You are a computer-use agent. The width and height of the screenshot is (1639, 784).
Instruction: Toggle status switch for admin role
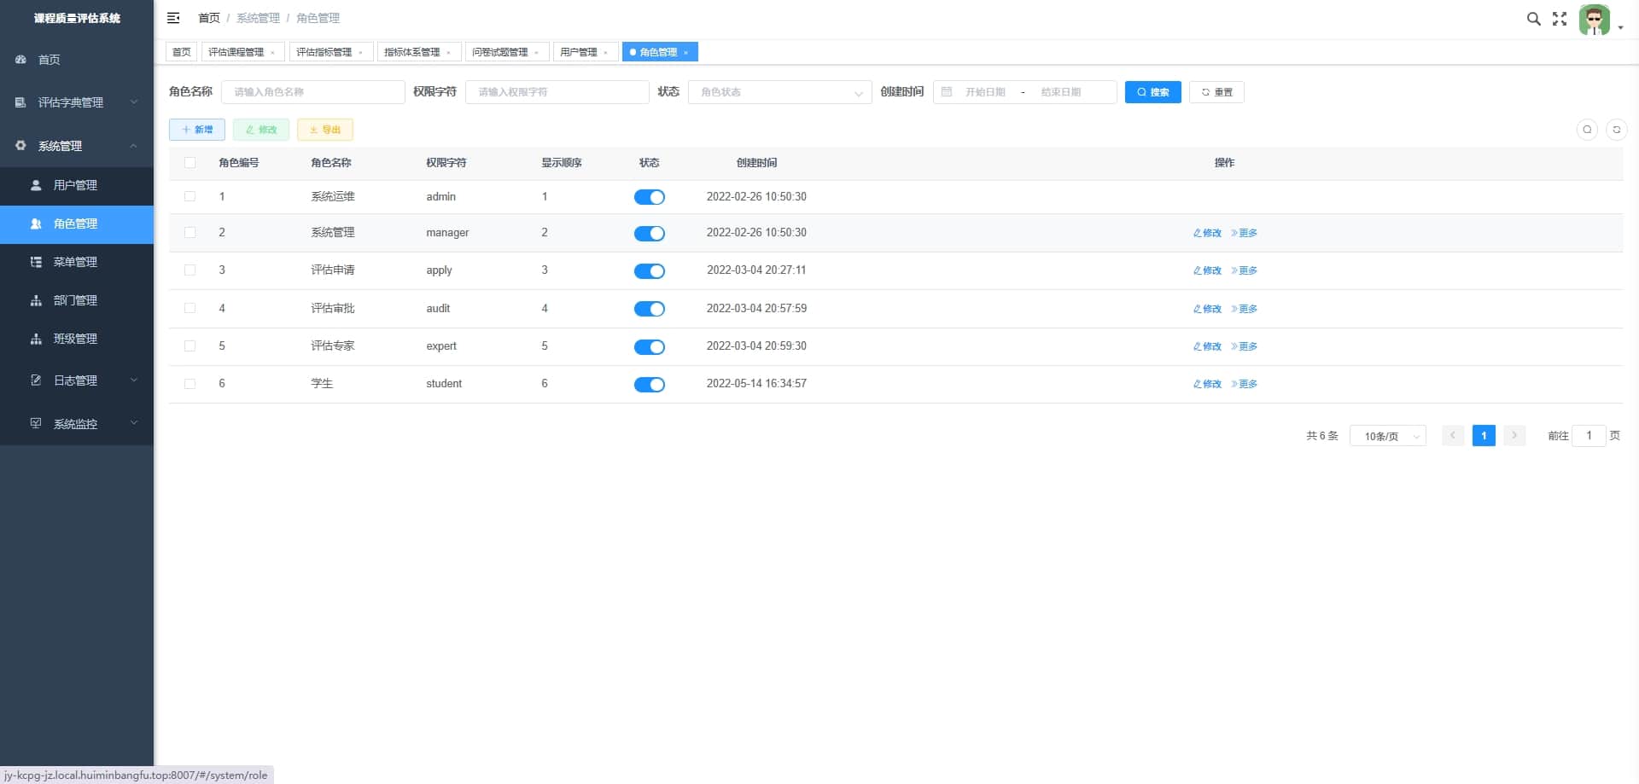650,197
